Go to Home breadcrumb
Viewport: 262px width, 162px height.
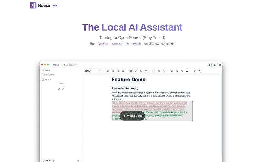click(x=56, y=65)
